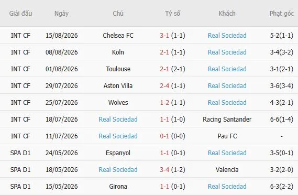Select SPA D1 league label on 24/05/2026
This screenshot has height=195, width=298.
(20, 153)
